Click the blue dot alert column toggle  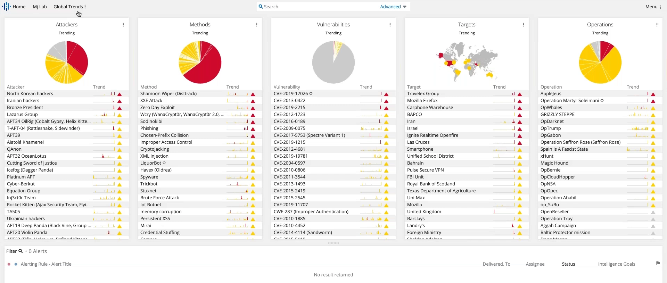coord(16,264)
